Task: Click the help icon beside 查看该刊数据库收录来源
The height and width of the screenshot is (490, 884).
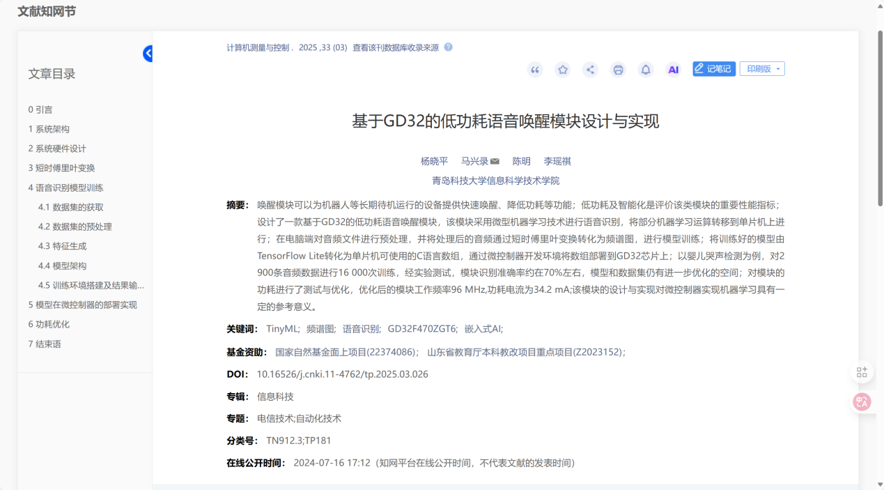Action: [x=449, y=47]
